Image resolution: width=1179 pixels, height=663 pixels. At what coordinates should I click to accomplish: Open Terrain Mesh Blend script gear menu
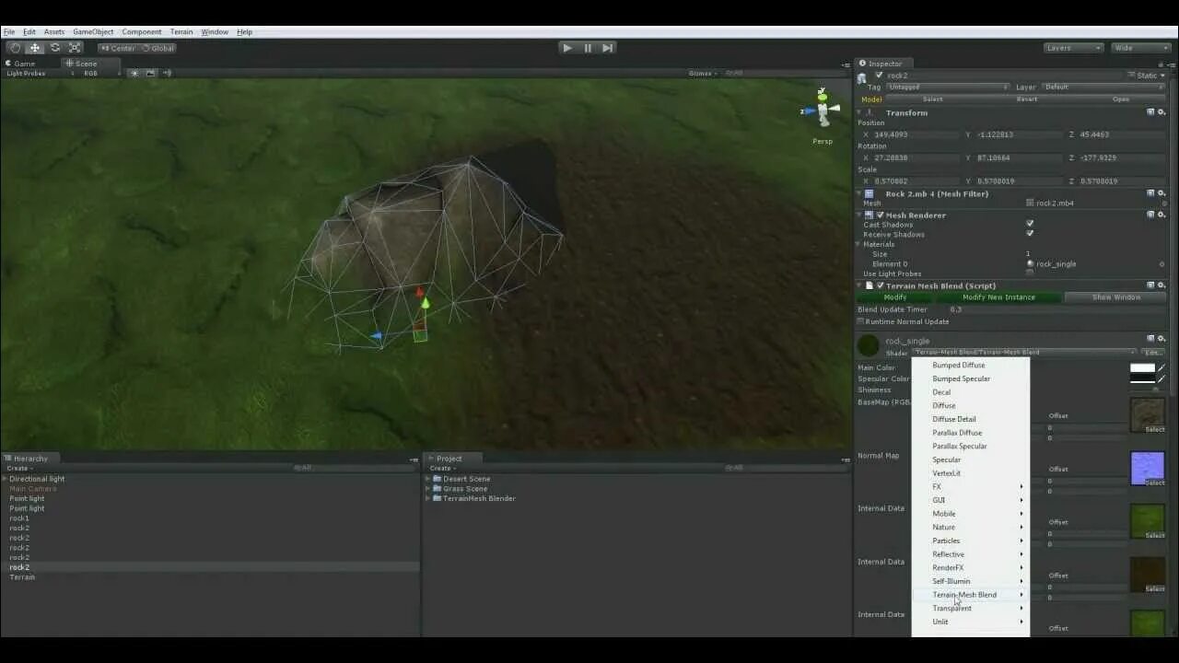tap(1161, 285)
